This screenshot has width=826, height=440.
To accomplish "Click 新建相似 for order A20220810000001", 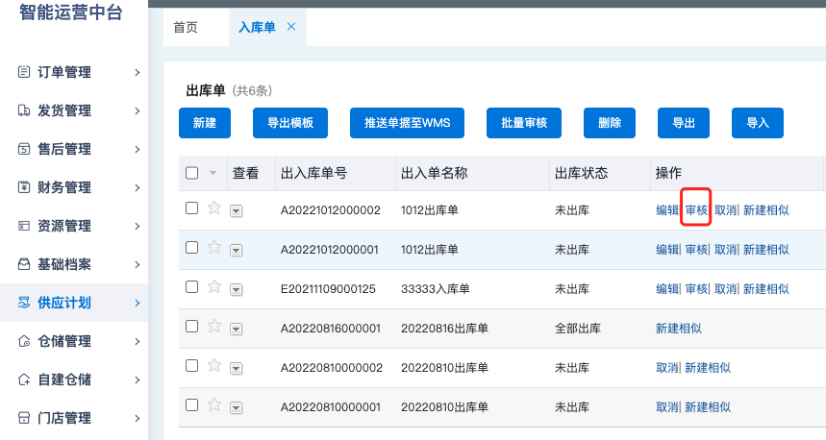I will pos(708,406).
